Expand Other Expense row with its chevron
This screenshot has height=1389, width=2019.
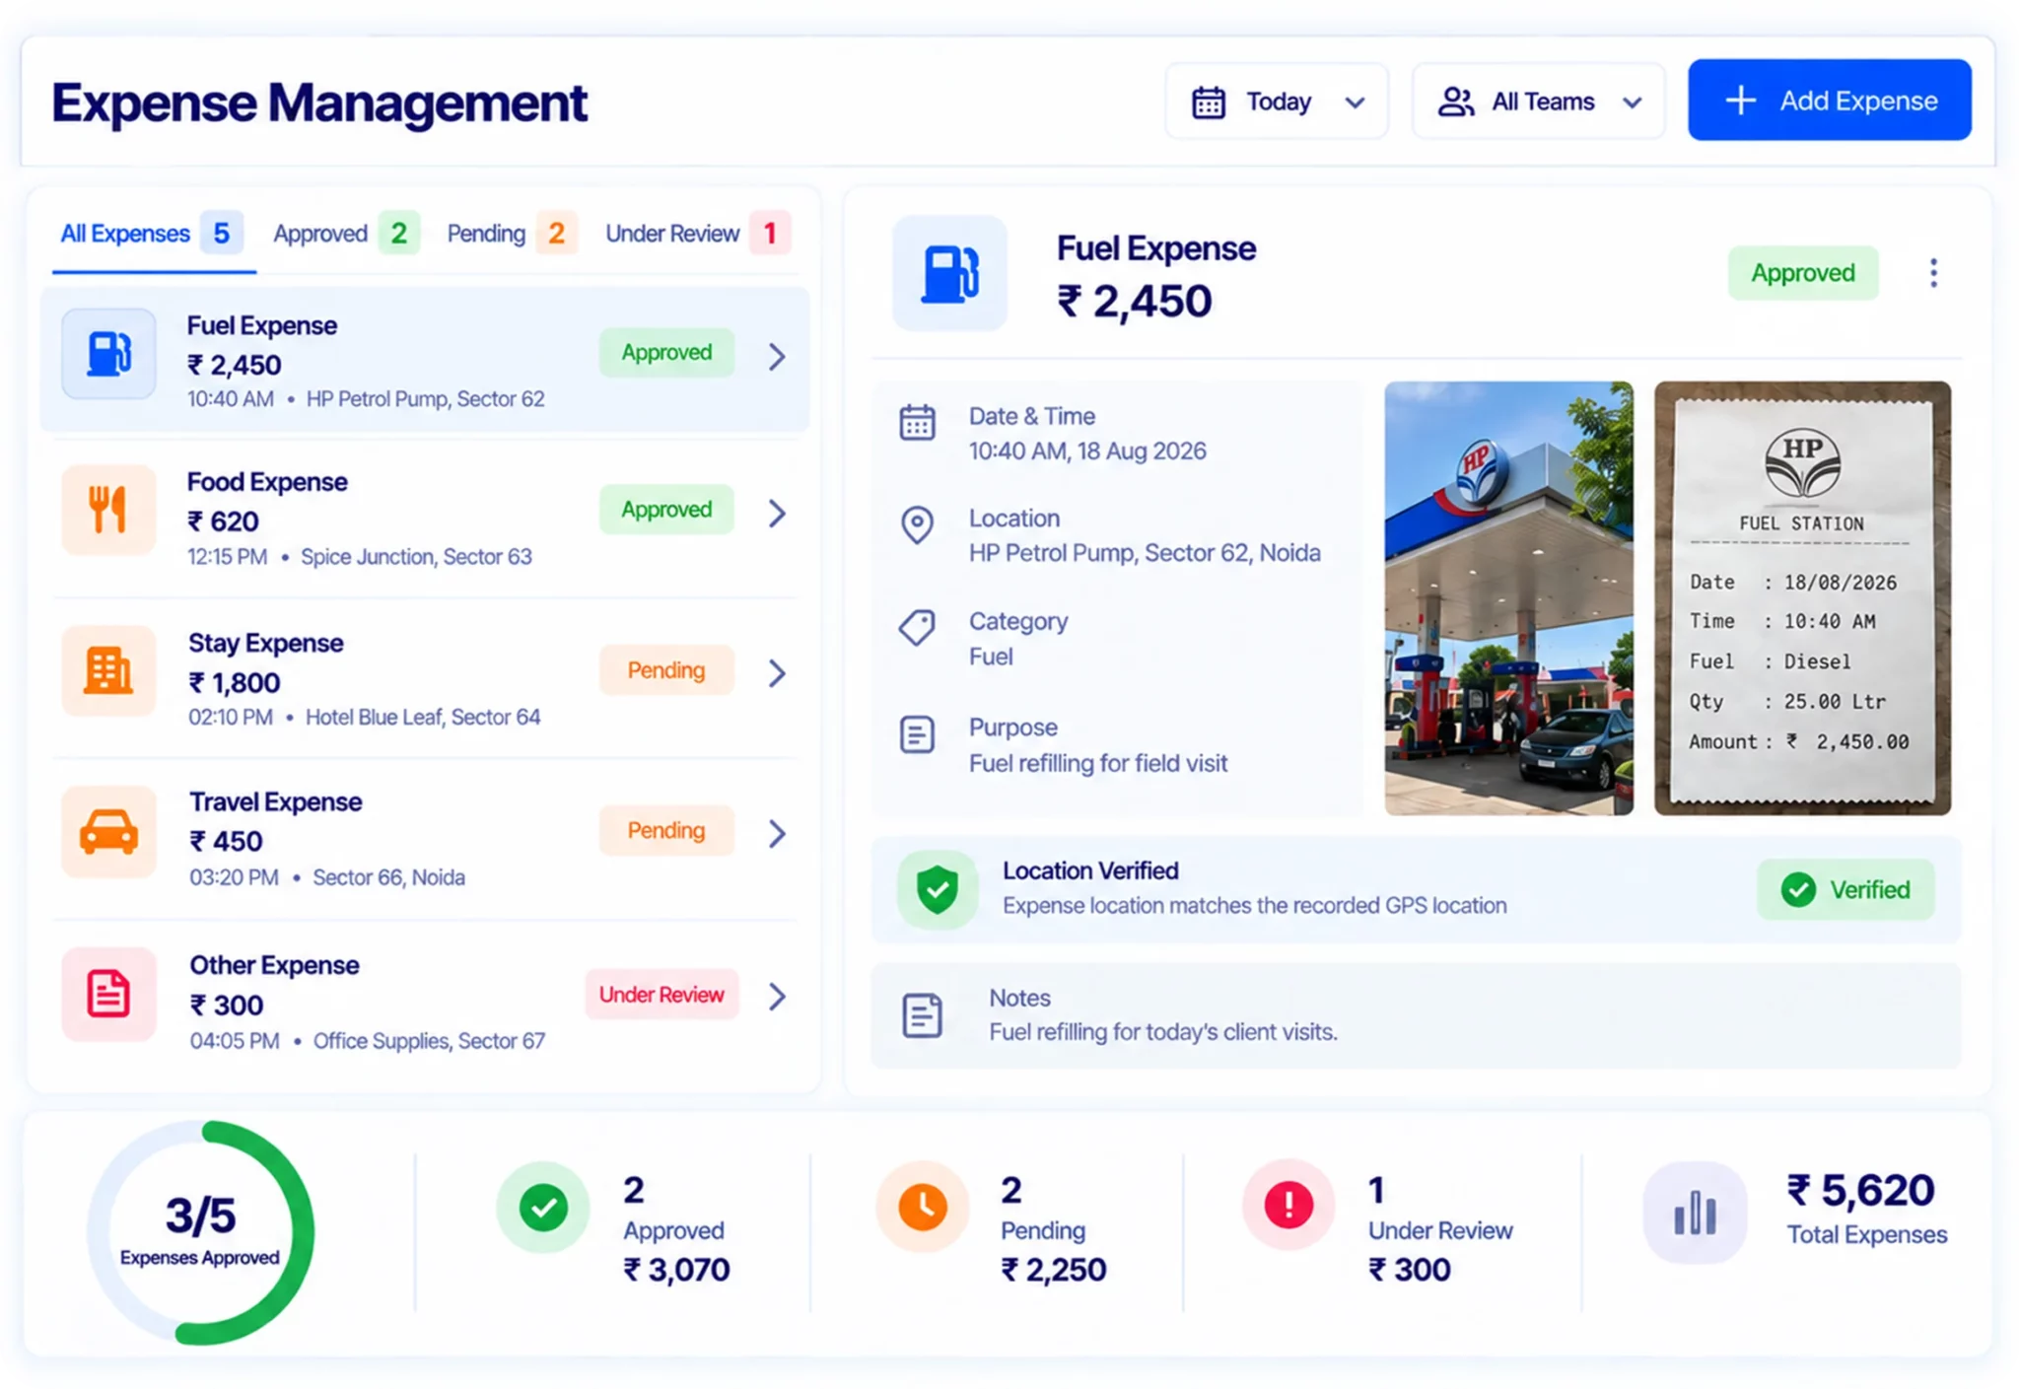pyautogui.click(x=777, y=997)
